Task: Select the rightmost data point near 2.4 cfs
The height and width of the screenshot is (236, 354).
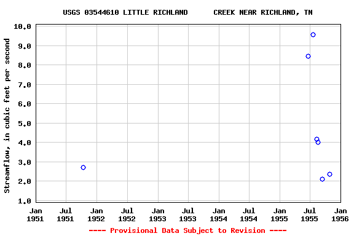Action: point(329,174)
